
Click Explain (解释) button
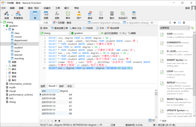click(132, 33)
